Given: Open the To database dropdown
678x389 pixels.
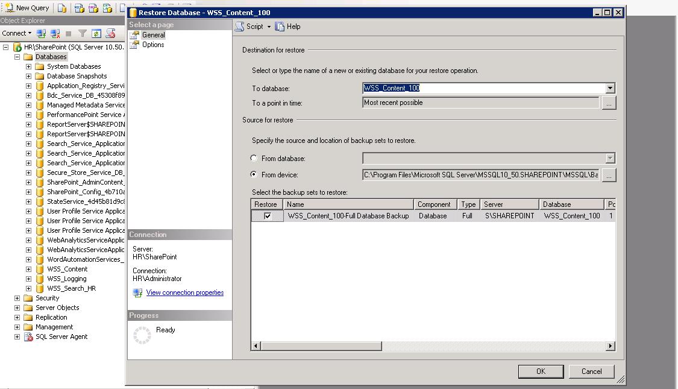Looking at the screenshot, I should click(610, 88).
